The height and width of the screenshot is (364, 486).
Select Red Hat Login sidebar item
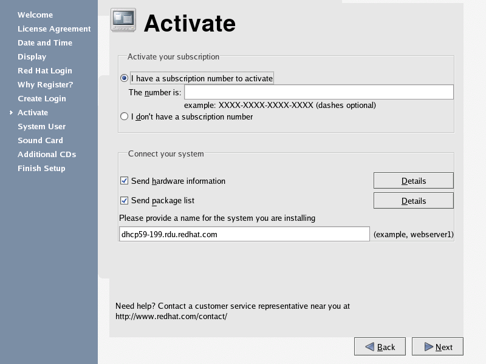coord(45,70)
